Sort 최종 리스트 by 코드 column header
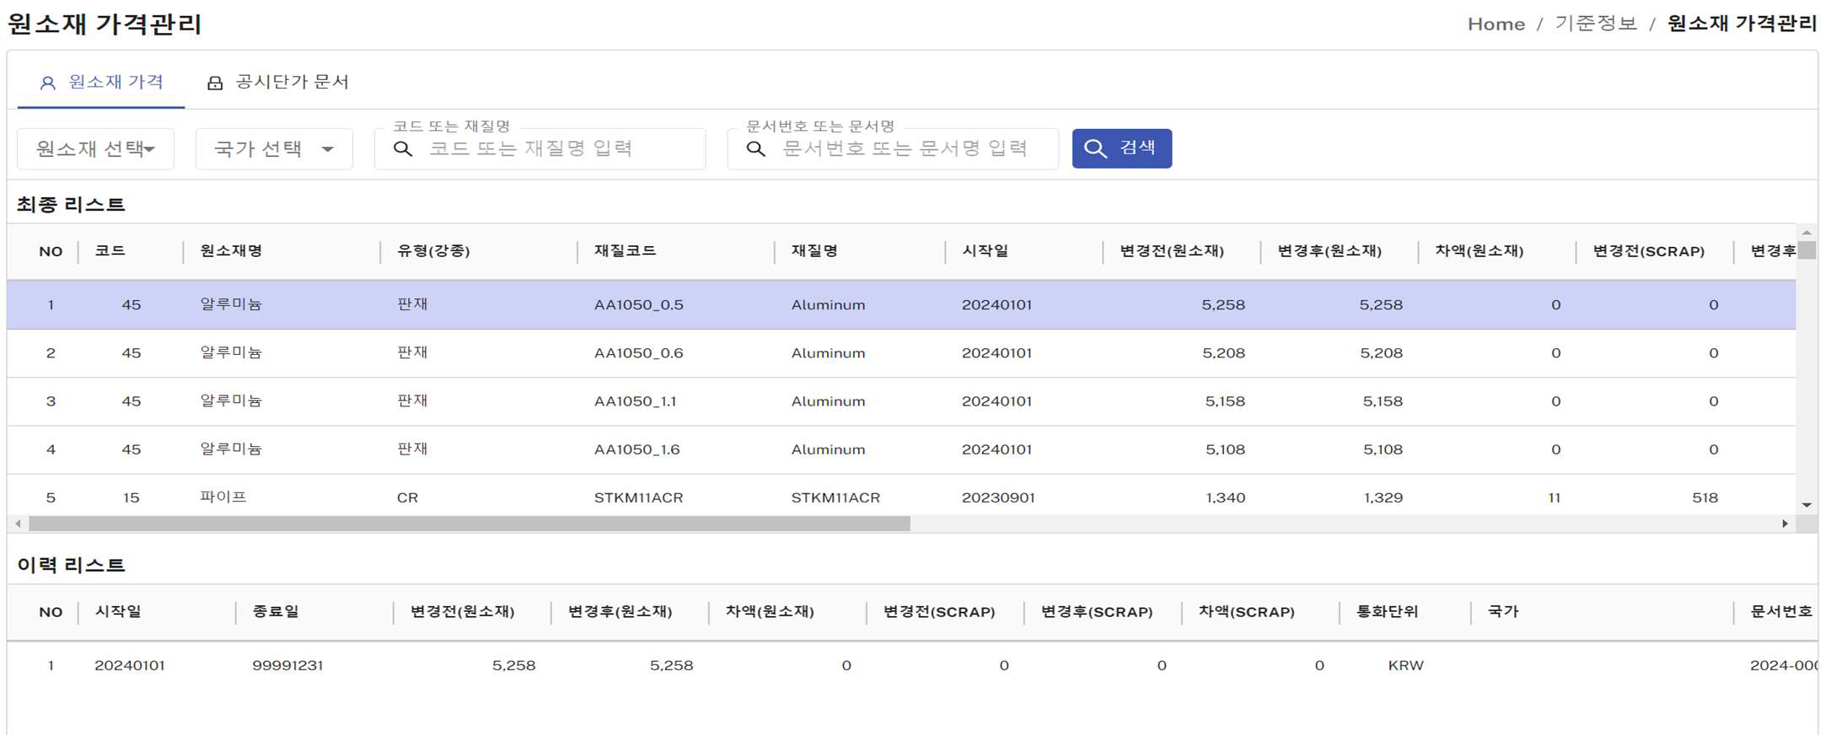Image resolution: width=1826 pixels, height=736 pixels. [110, 251]
